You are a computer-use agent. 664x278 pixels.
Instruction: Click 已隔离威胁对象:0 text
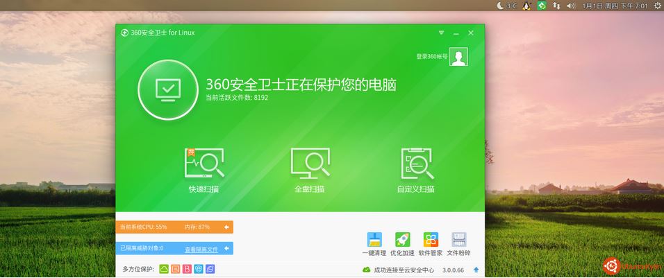point(142,248)
